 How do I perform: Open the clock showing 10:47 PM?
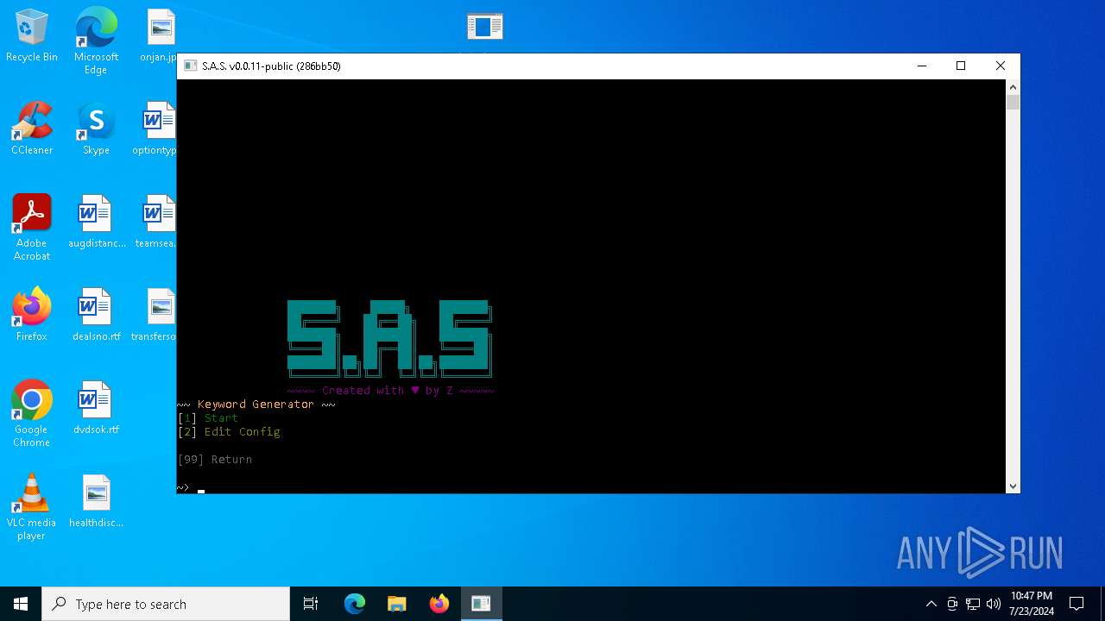pos(1032,604)
